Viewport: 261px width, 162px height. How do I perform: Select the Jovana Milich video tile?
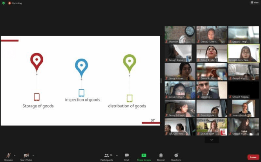tap(243, 108)
